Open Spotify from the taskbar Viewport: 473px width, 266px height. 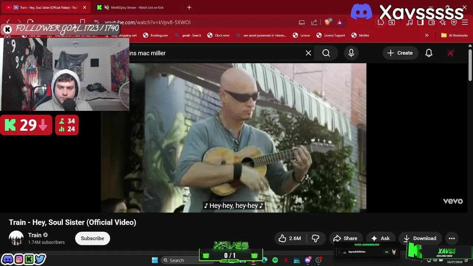(x=275, y=260)
